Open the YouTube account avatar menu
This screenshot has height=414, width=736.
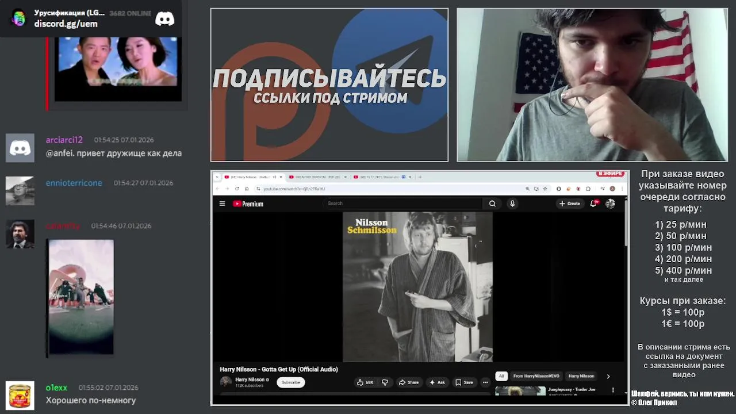(610, 204)
